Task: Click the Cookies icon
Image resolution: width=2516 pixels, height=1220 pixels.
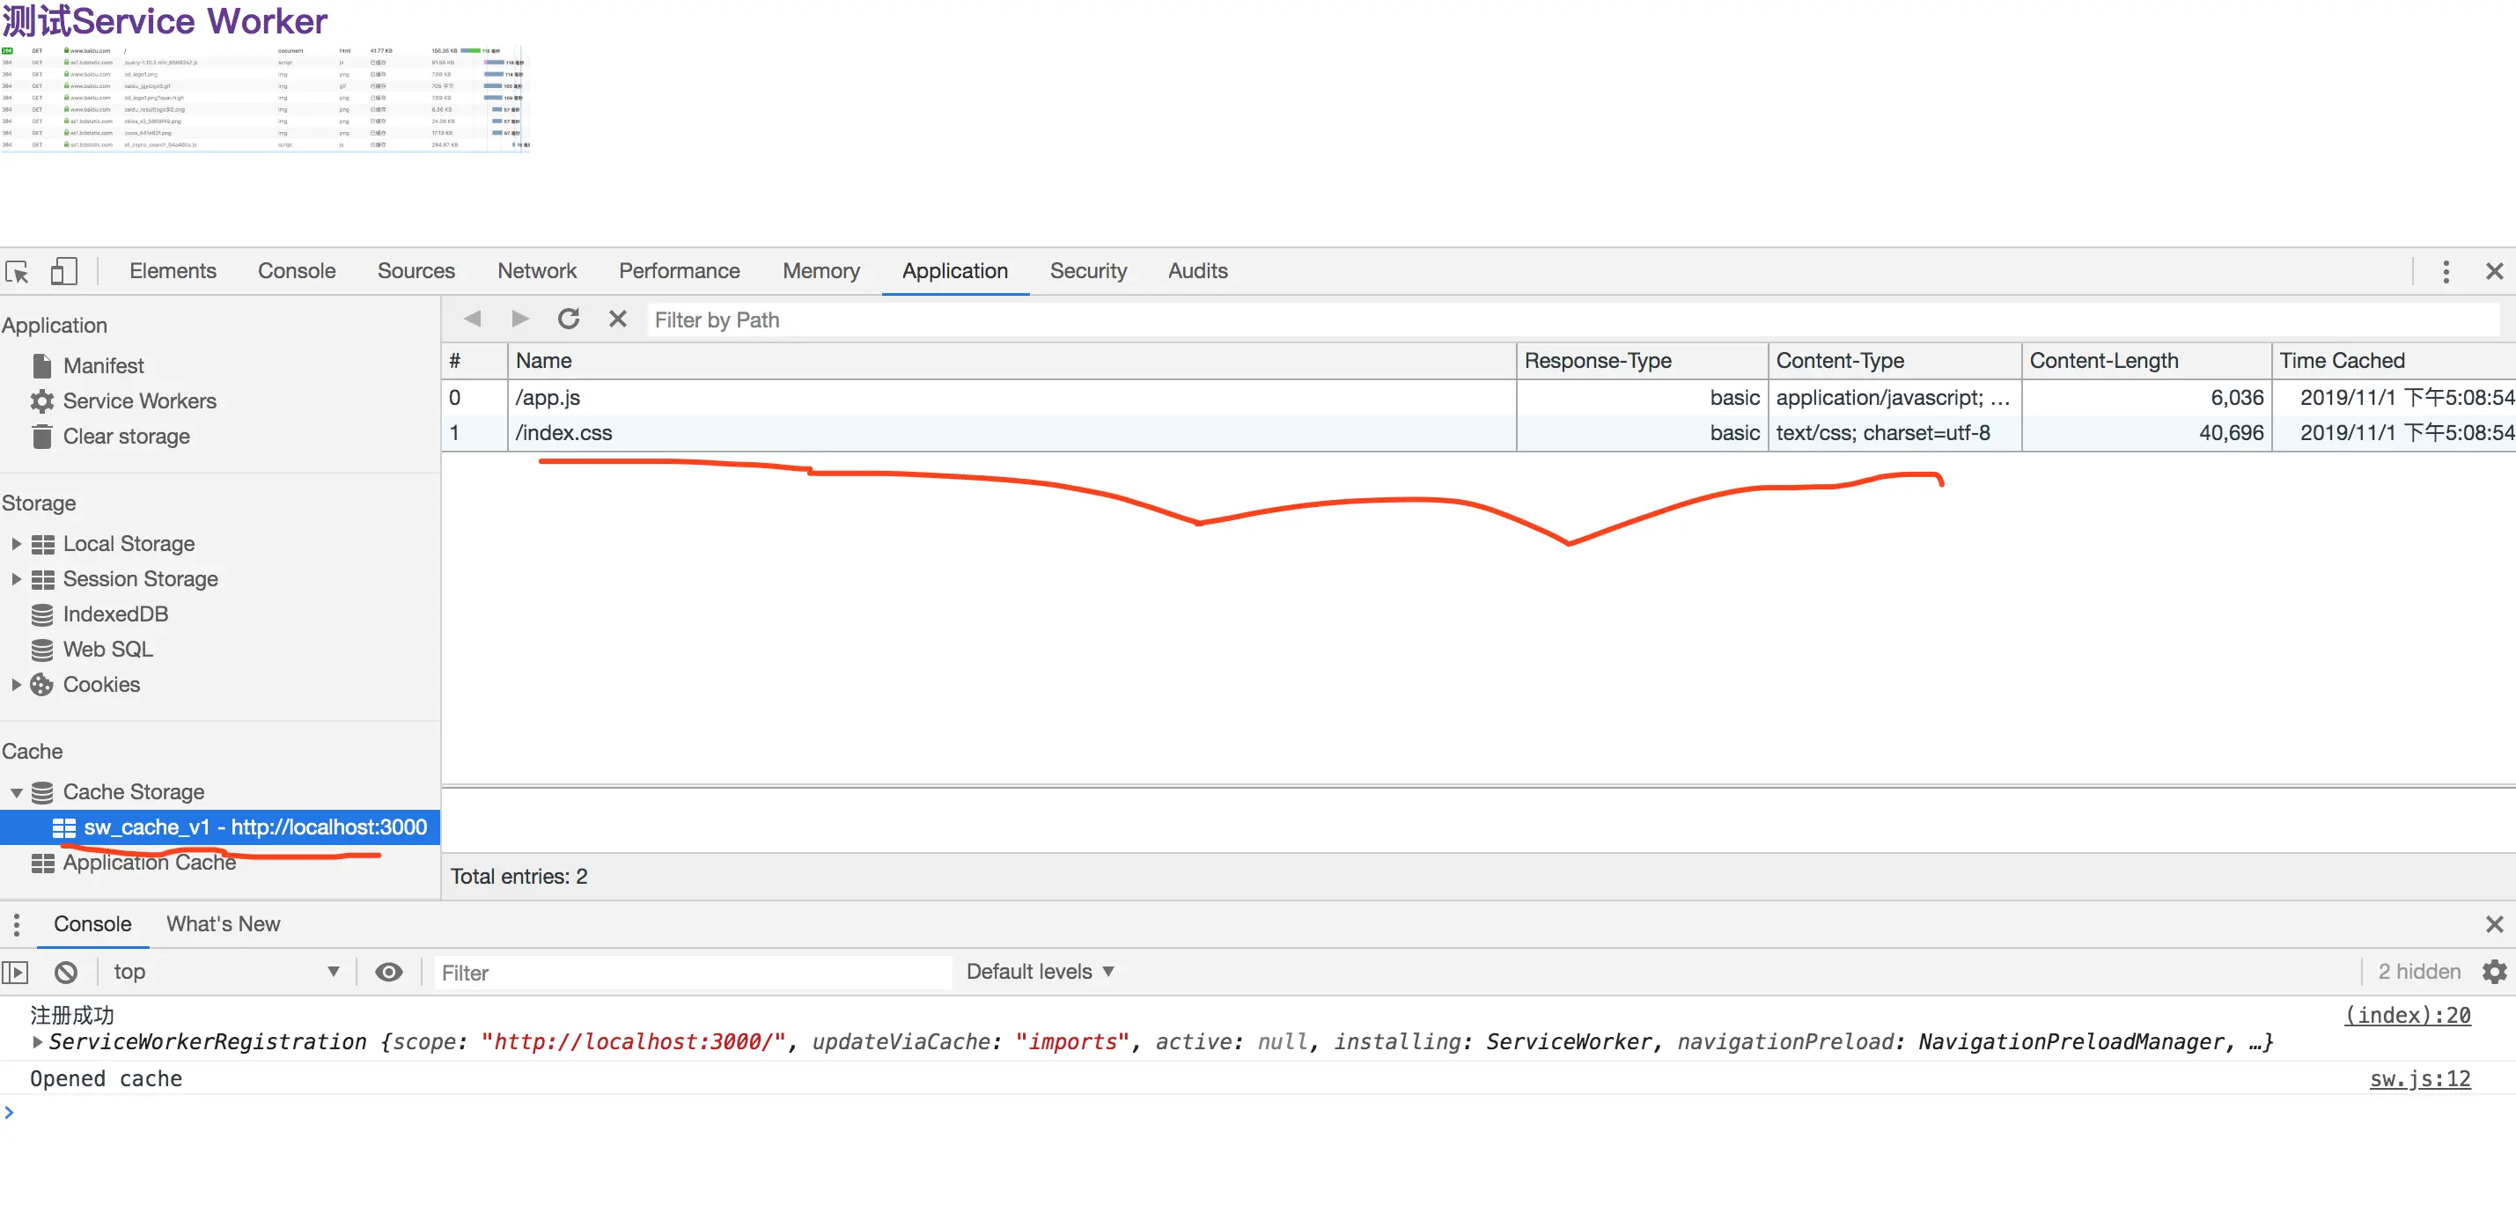Action: coord(42,685)
